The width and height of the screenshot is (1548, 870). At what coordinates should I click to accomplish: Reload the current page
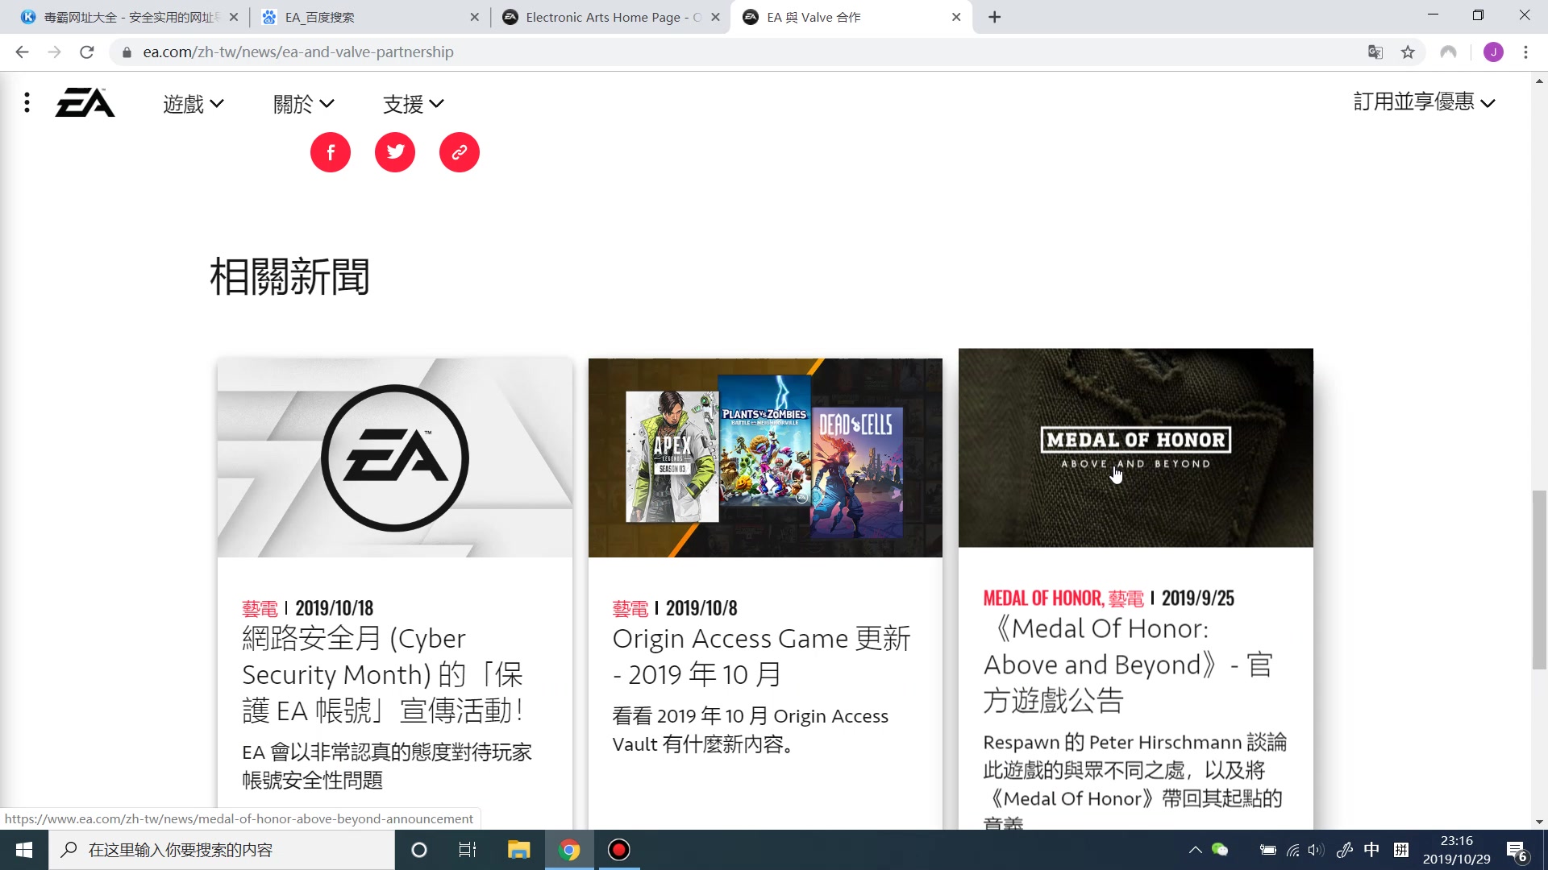(87, 52)
